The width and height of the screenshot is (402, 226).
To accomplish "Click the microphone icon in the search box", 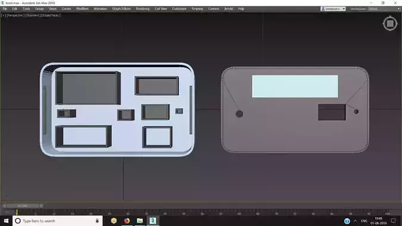I will click(97, 221).
